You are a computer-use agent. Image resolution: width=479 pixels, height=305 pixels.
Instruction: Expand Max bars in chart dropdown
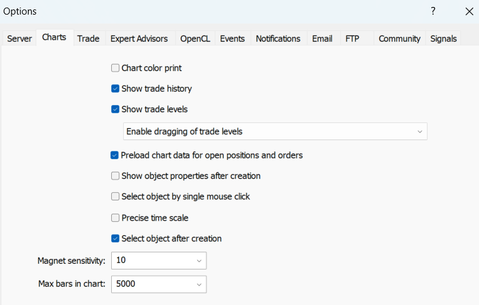point(199,284)
